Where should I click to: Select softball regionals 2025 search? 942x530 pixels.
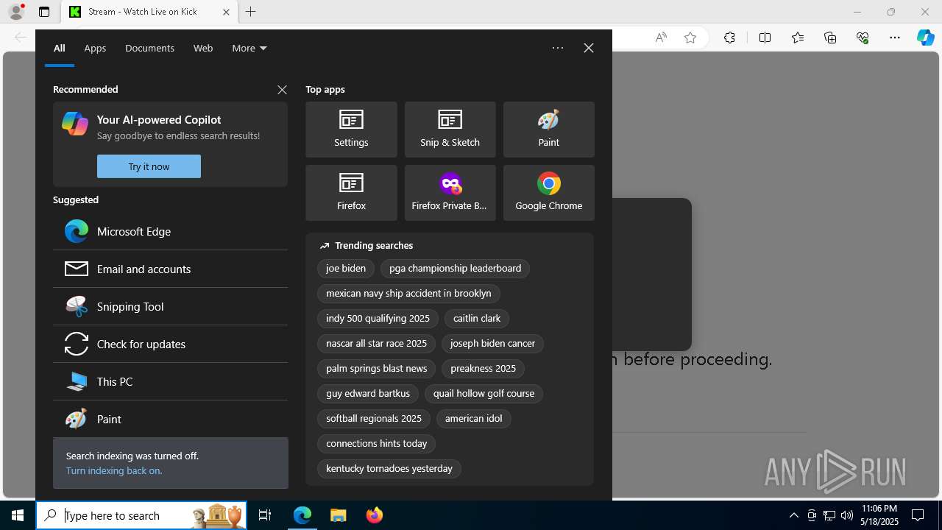point(374,419)
